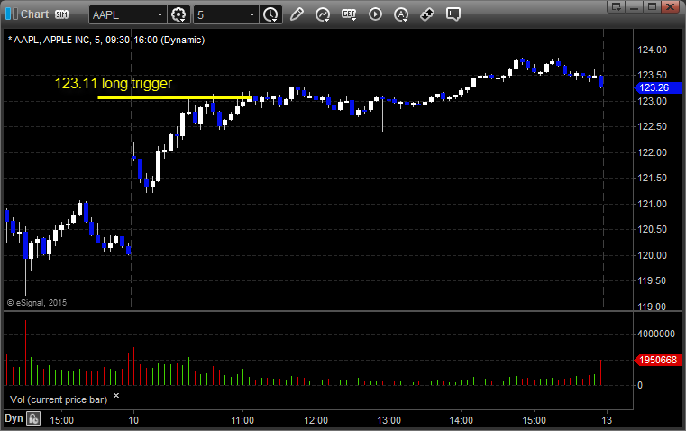The width and height of the screenshot is (686, 431).
Task: Expand the AAPL symbol dropdown
Action: [x=160, y=14]
